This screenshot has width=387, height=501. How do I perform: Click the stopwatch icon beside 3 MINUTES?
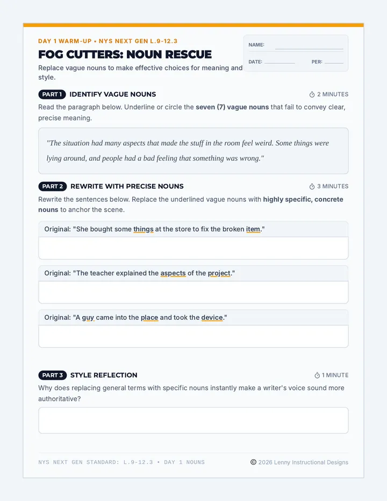coord(312,187)
